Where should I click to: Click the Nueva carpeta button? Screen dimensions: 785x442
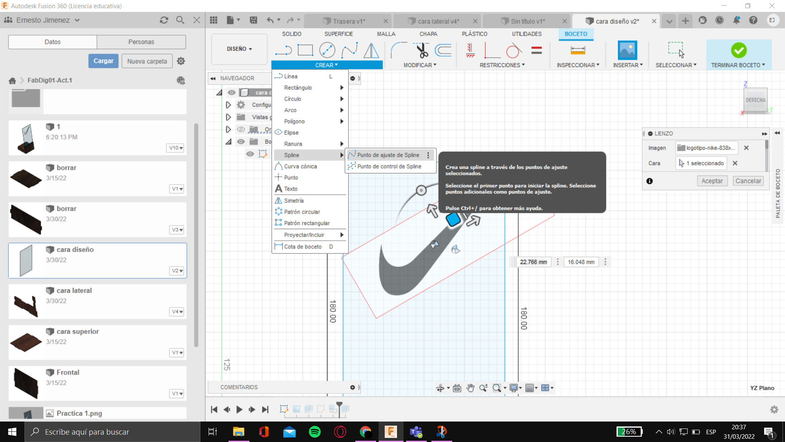pyautogui.click(x=147, y=61)
